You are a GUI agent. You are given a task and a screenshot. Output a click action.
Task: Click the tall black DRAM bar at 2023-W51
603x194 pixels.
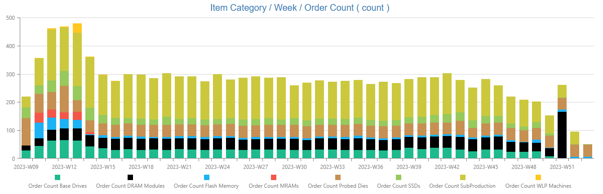[x=562, y=135]
